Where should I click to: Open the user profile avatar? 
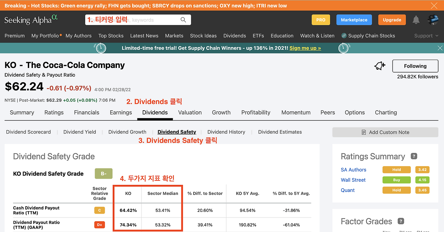click(433, 20)
